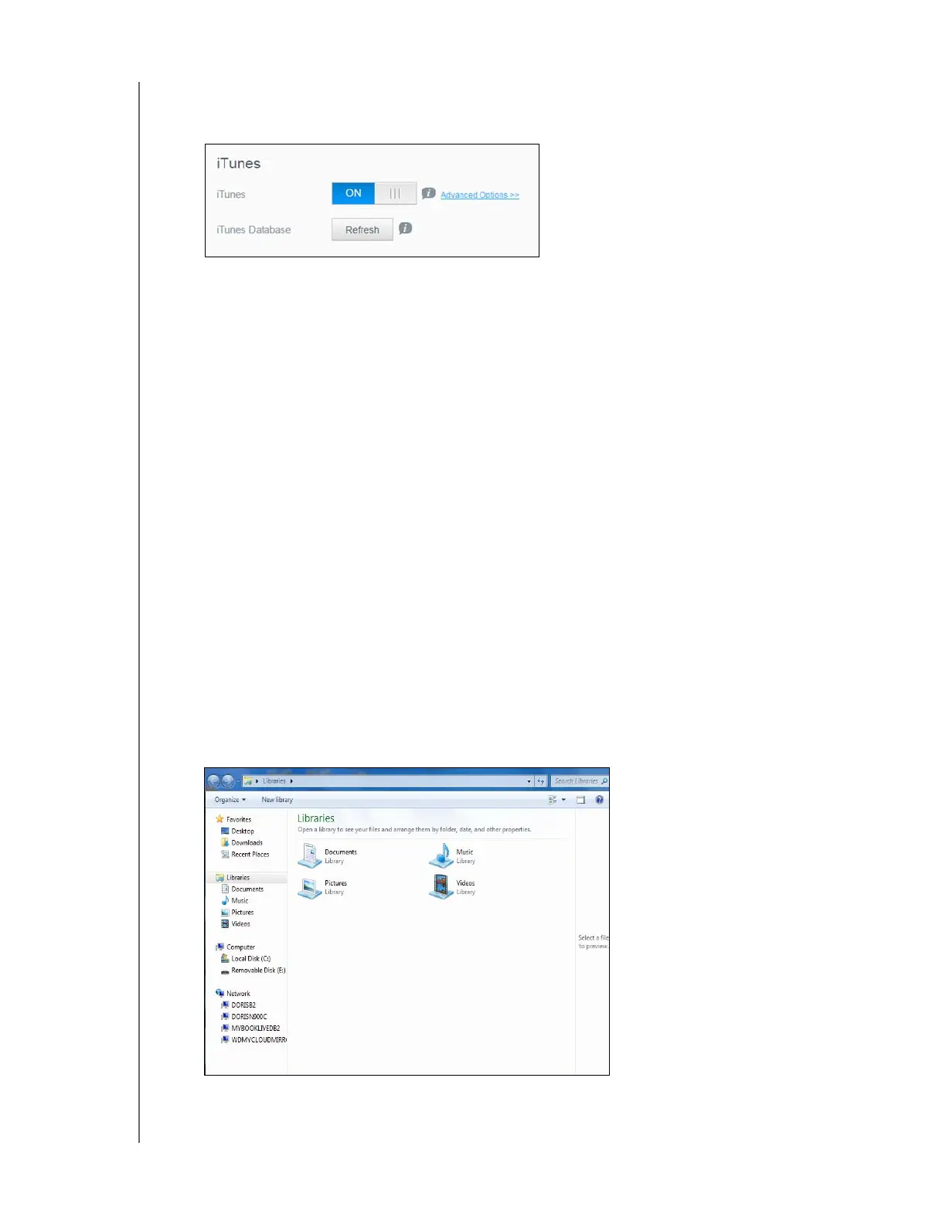The image size is (946, 1224).
Task: Click the Search Libraries box
Action: tap(580, 781)
